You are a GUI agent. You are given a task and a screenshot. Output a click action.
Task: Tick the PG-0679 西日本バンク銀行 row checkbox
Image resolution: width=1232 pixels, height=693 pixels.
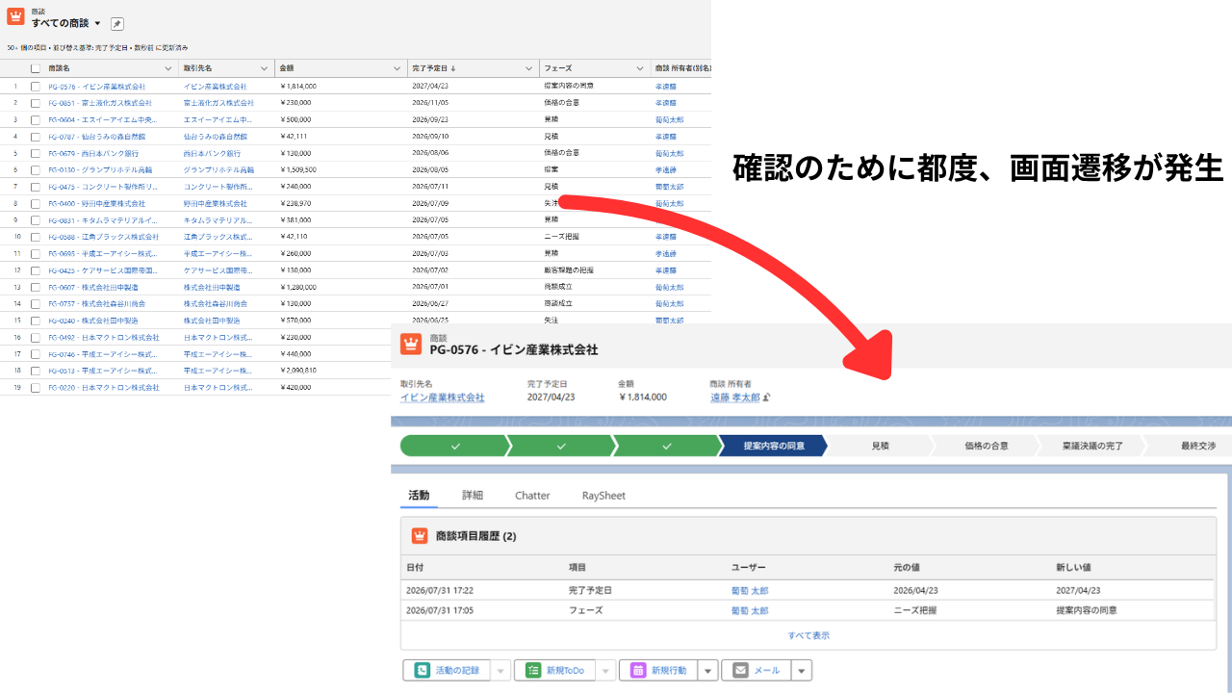(x=36, y=153)
